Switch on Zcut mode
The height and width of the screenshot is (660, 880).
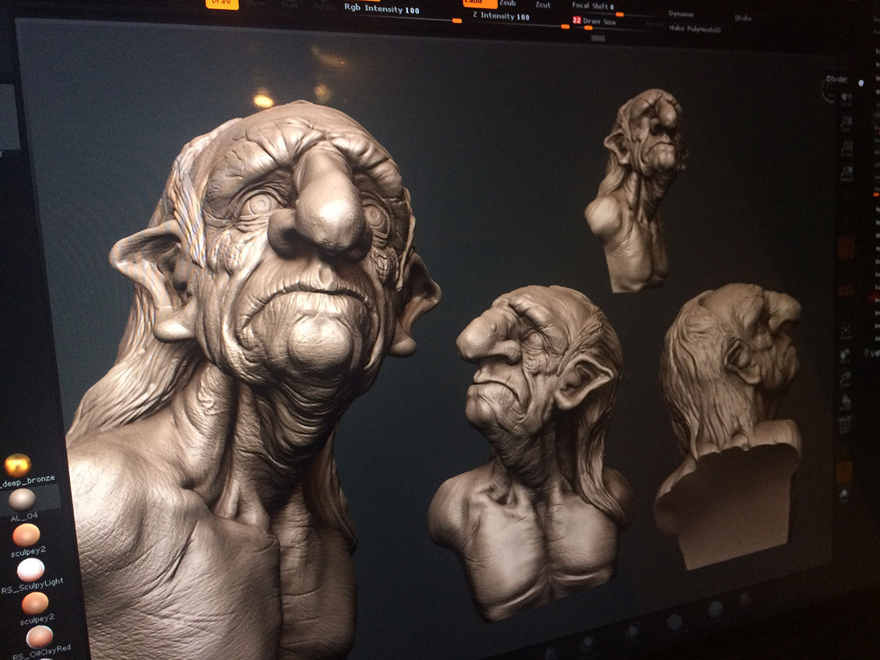pos(543,5)
